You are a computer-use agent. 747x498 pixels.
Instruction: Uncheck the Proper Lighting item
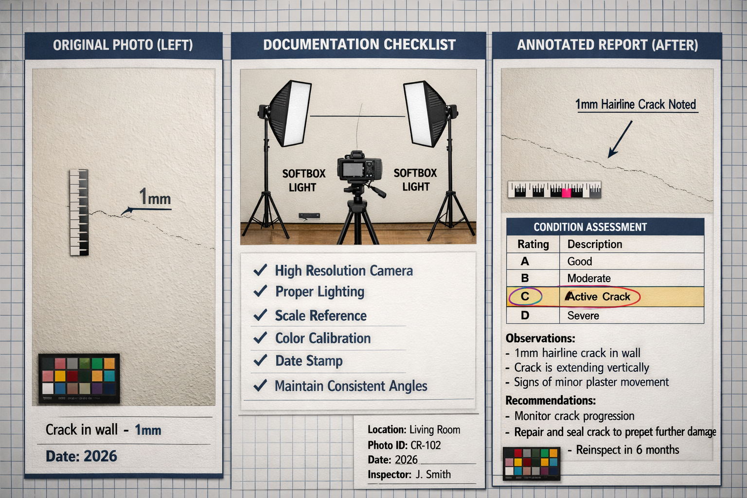click(261, 292)
